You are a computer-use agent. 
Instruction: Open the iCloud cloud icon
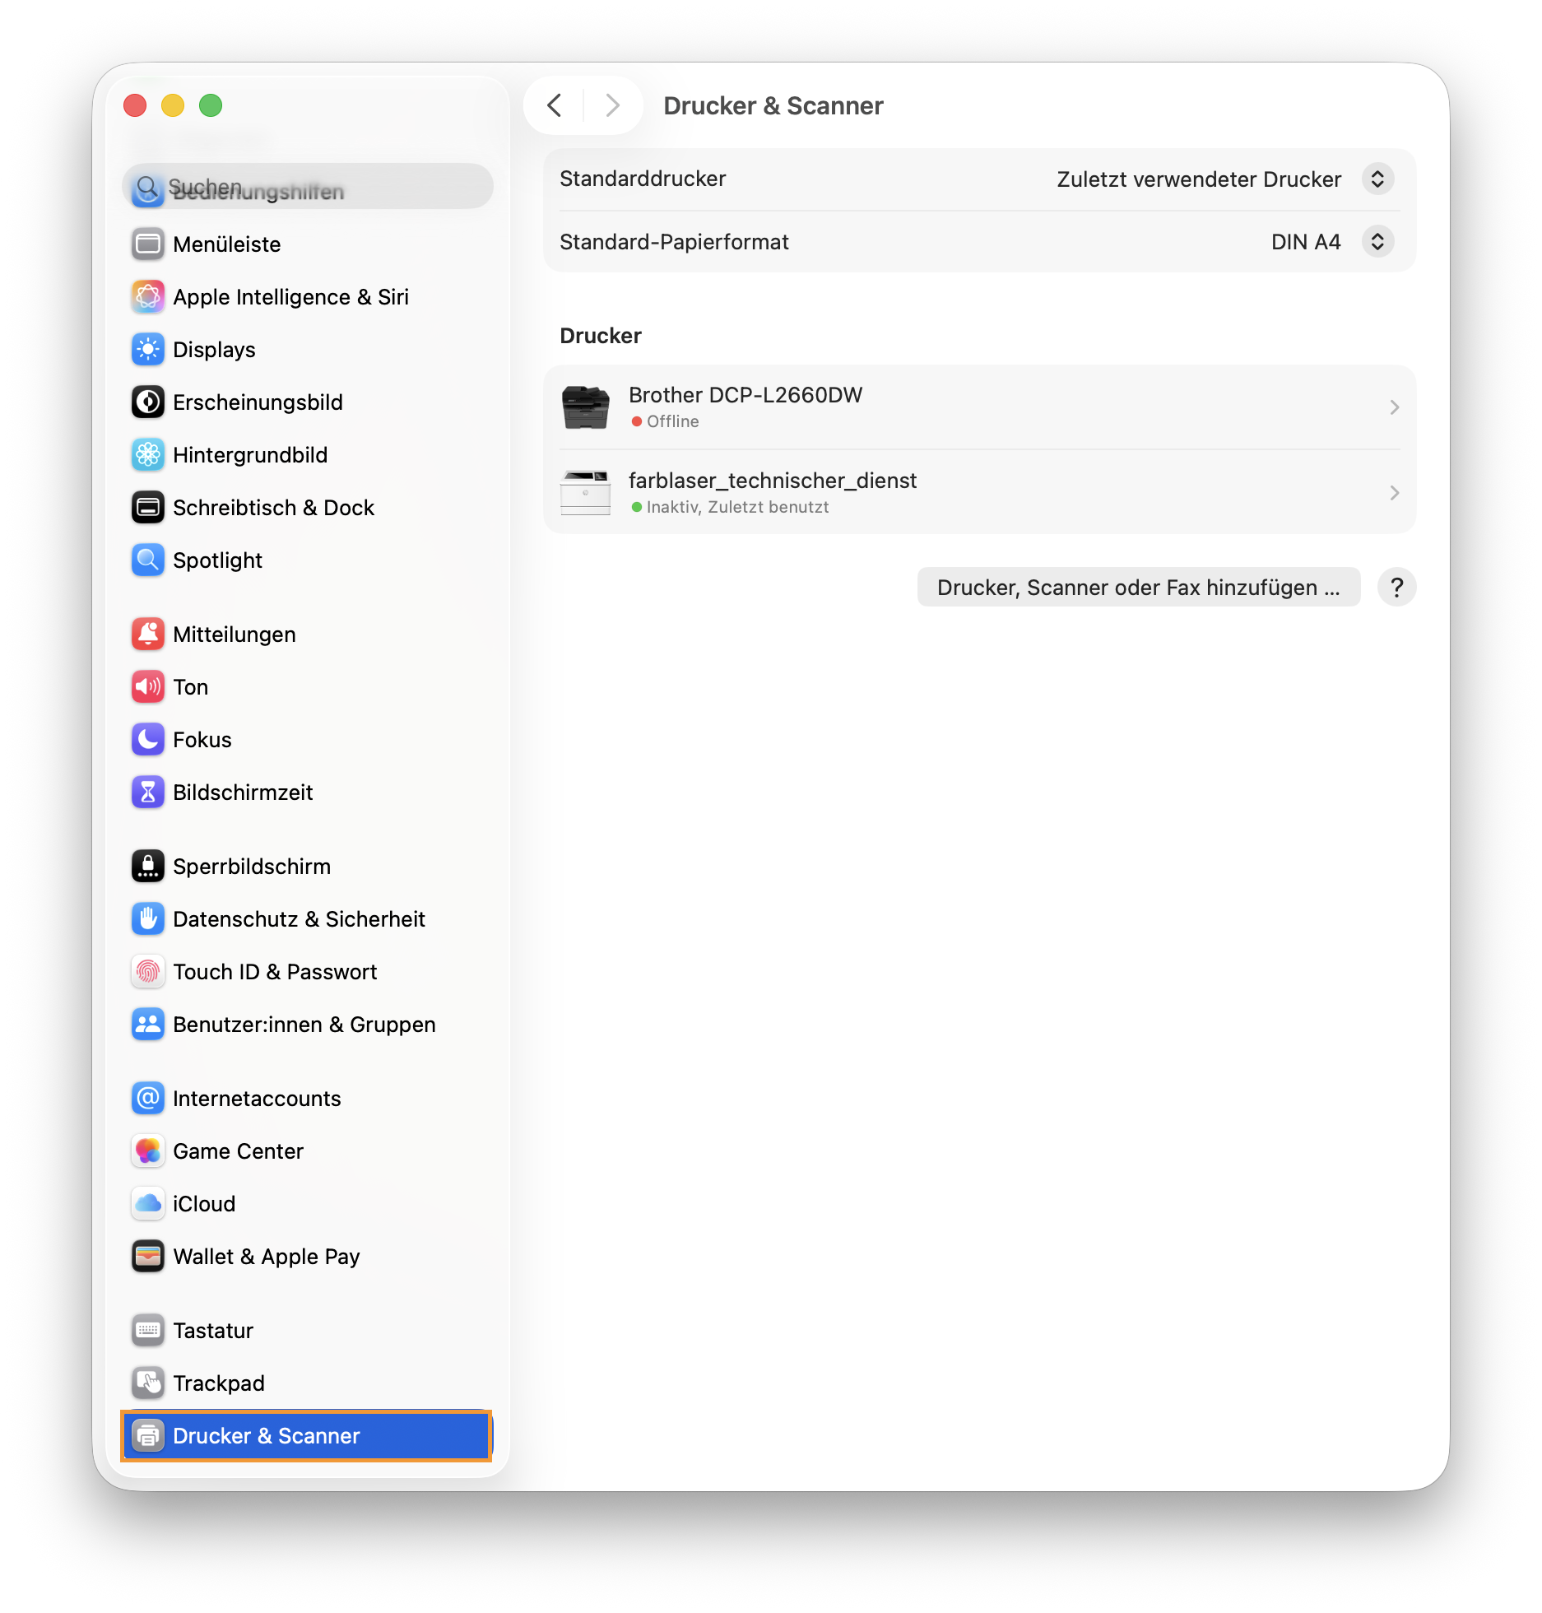point(148,1204)
